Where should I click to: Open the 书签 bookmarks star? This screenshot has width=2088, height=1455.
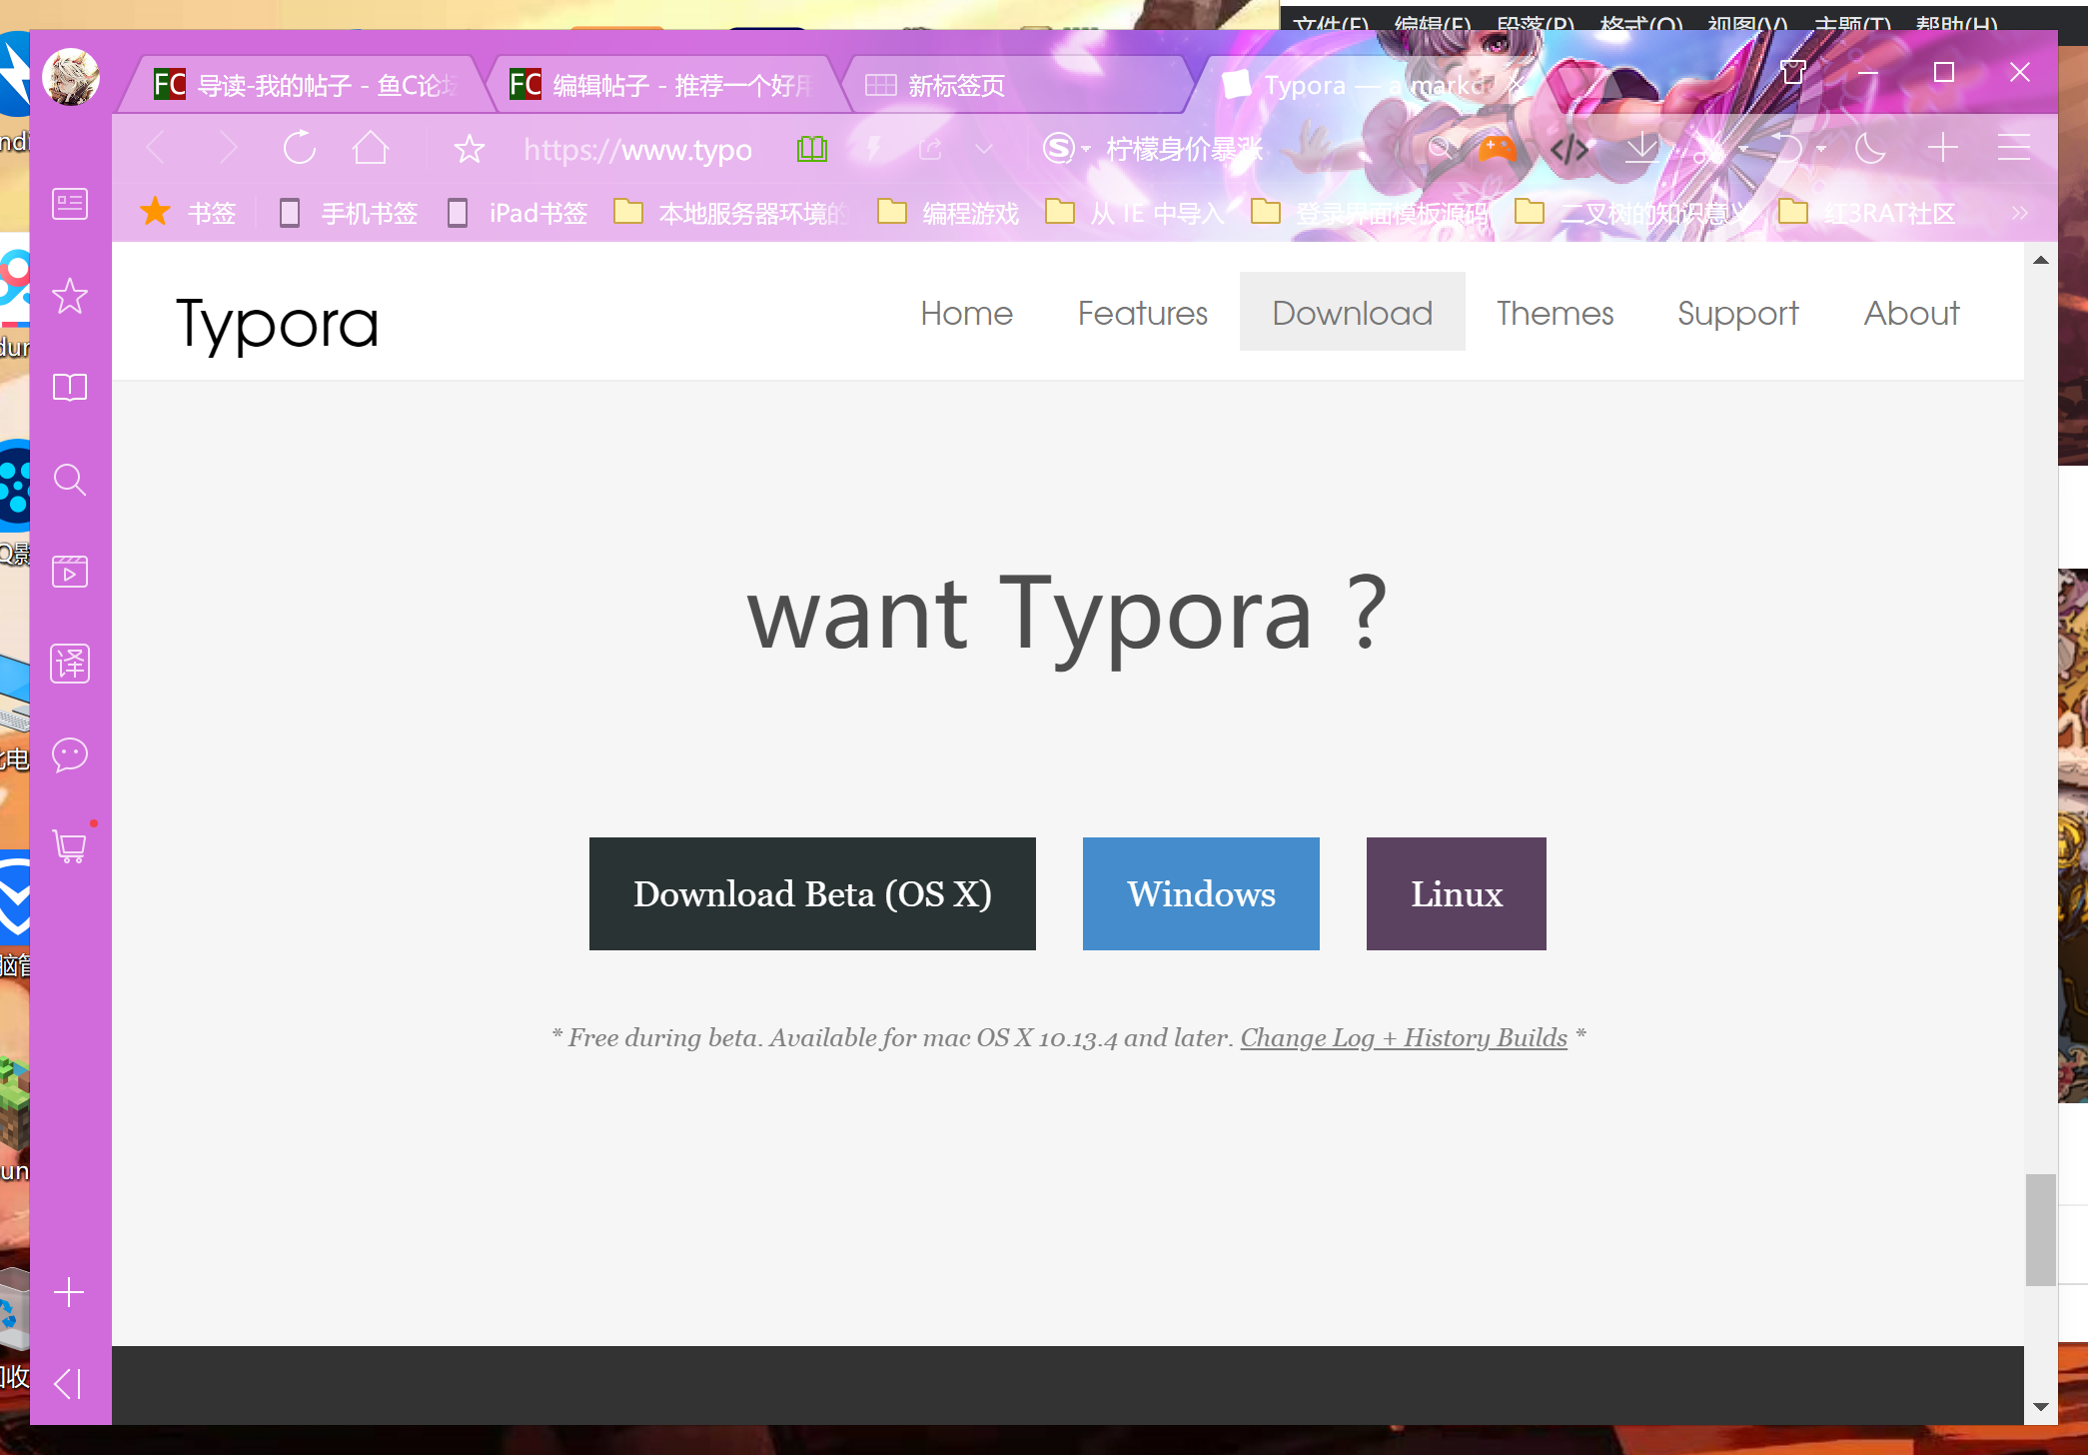pyautogui.click(x=188, y=212)
